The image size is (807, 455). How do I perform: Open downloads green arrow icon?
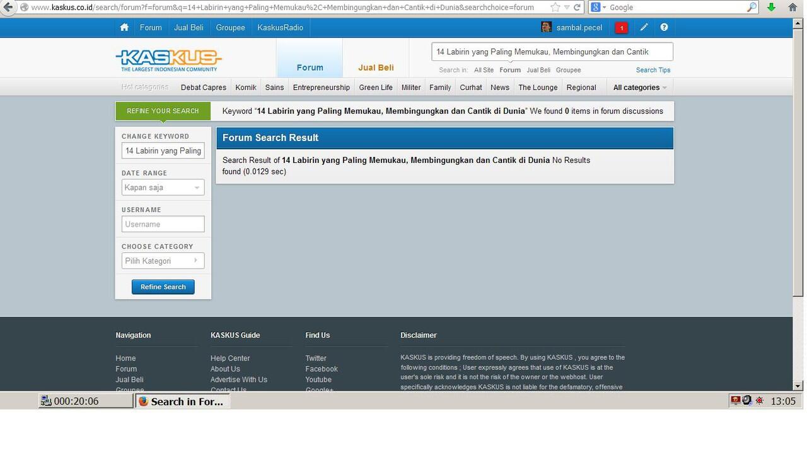(771, 8)
